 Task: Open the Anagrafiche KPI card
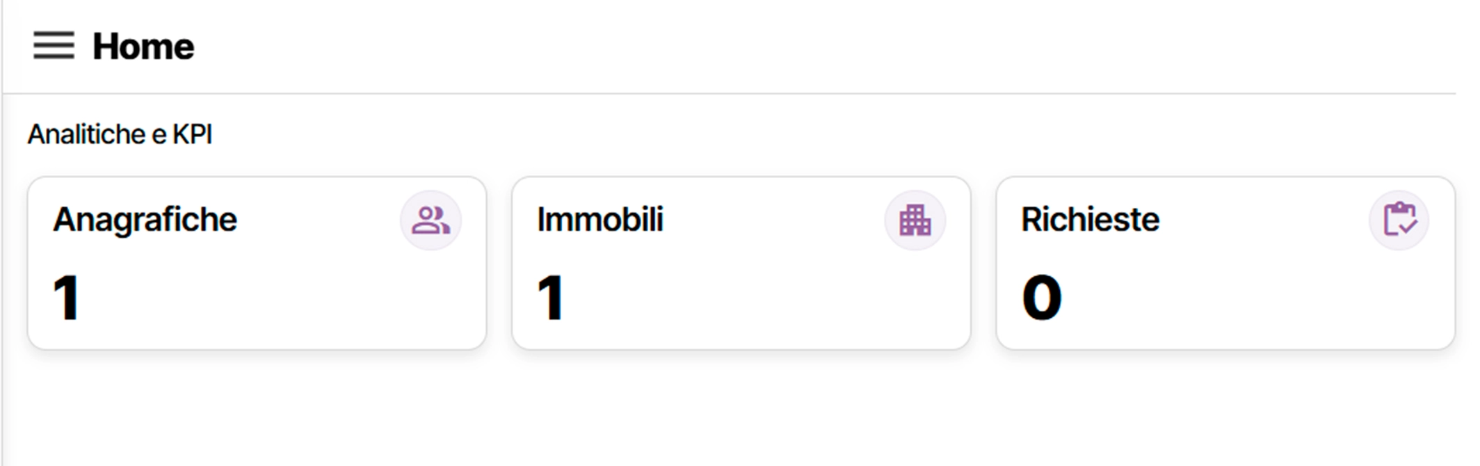[257, 306]
